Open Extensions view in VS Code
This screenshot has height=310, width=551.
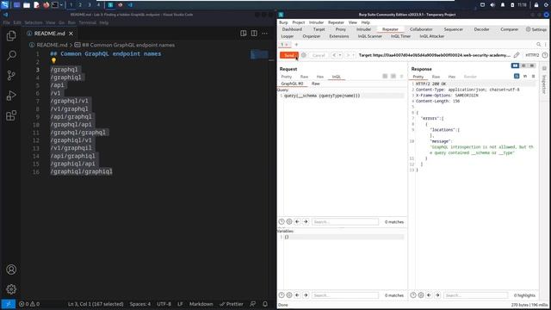(x=11, y=115)
